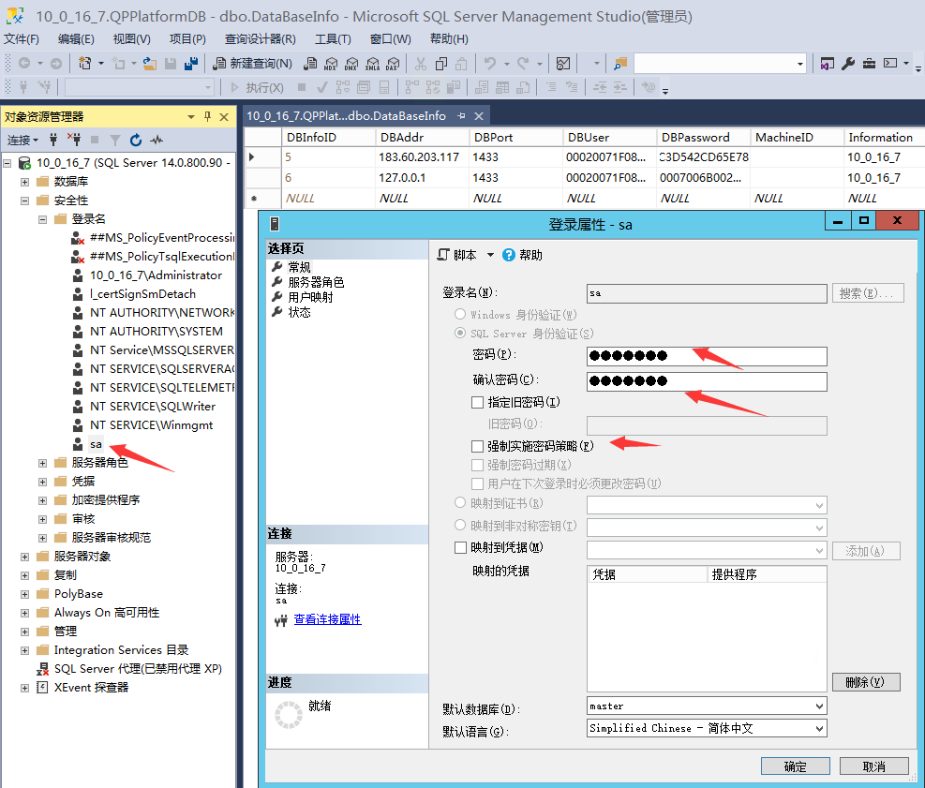Click the Disconnect icon in Object Explorer
Screen dimensions: 925x788
click(74, 141)
